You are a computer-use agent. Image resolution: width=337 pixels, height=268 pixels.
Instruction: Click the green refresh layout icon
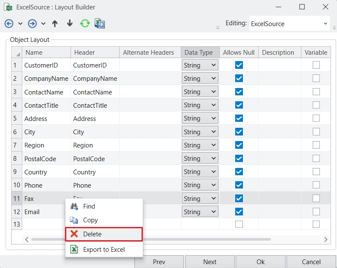(85, 24)
